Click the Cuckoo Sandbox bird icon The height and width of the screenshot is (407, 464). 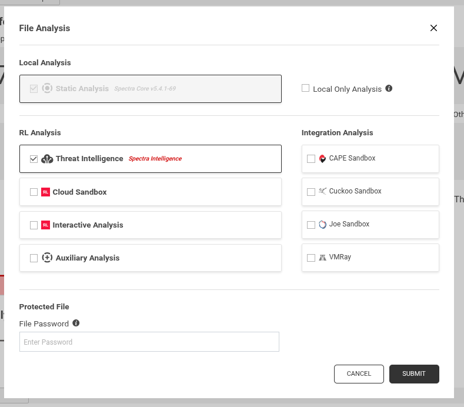pyautogui.click(x=322, y=191)
